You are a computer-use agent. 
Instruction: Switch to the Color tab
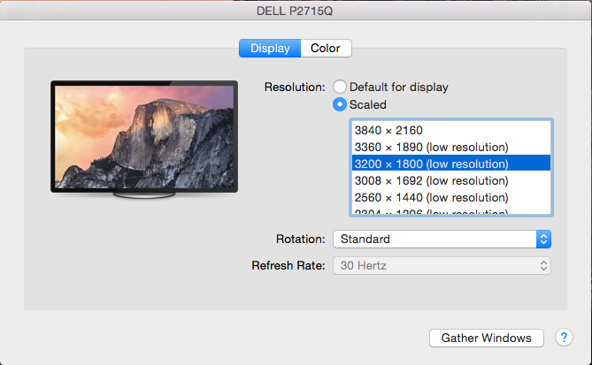coord(326,49)
